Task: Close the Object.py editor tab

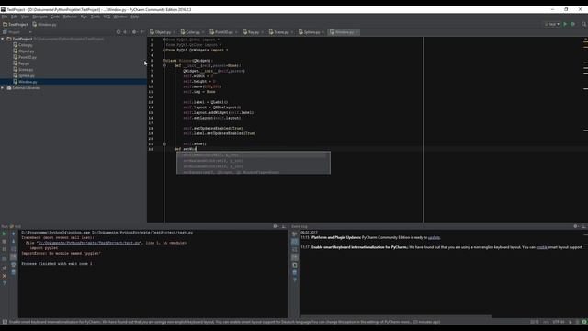Action: 174,32
